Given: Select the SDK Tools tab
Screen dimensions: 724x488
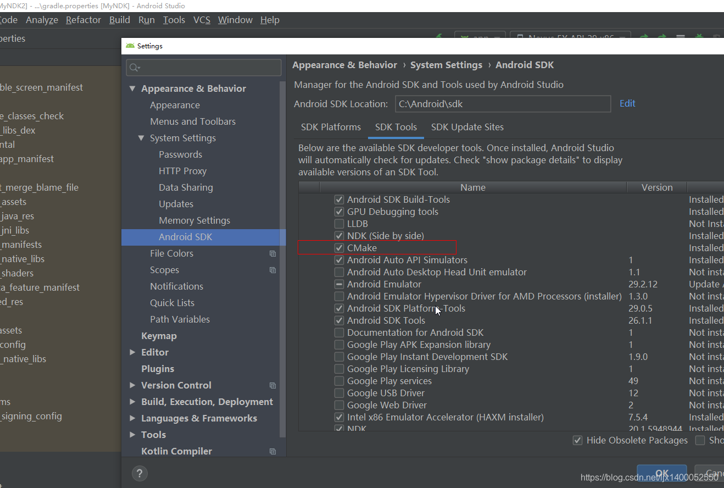Looking at the screenshot, I should [396, 127].
